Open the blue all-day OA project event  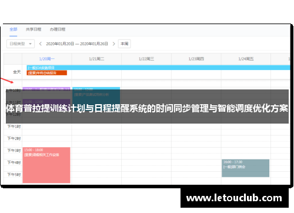coord(158,68)
